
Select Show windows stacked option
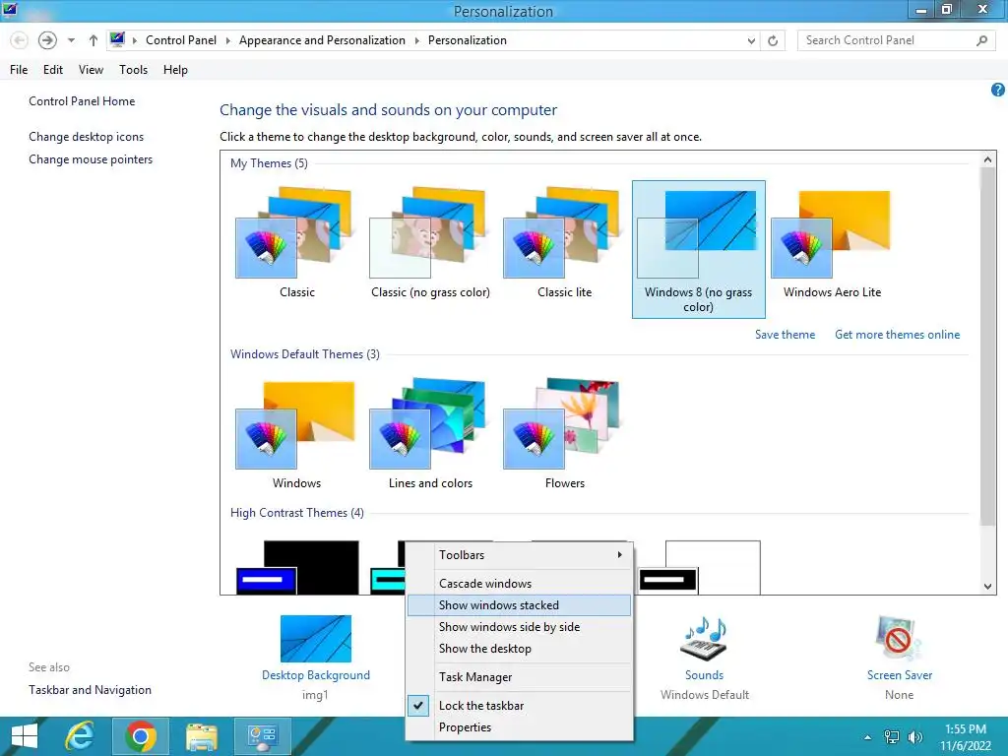coord(520,605)
